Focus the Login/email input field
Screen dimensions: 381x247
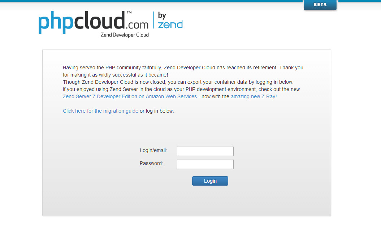click(205, 151)
